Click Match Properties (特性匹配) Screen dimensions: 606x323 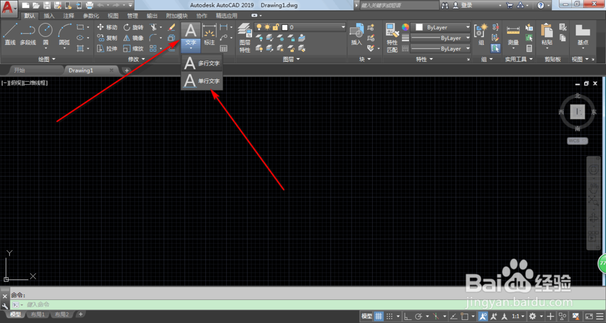392,37
